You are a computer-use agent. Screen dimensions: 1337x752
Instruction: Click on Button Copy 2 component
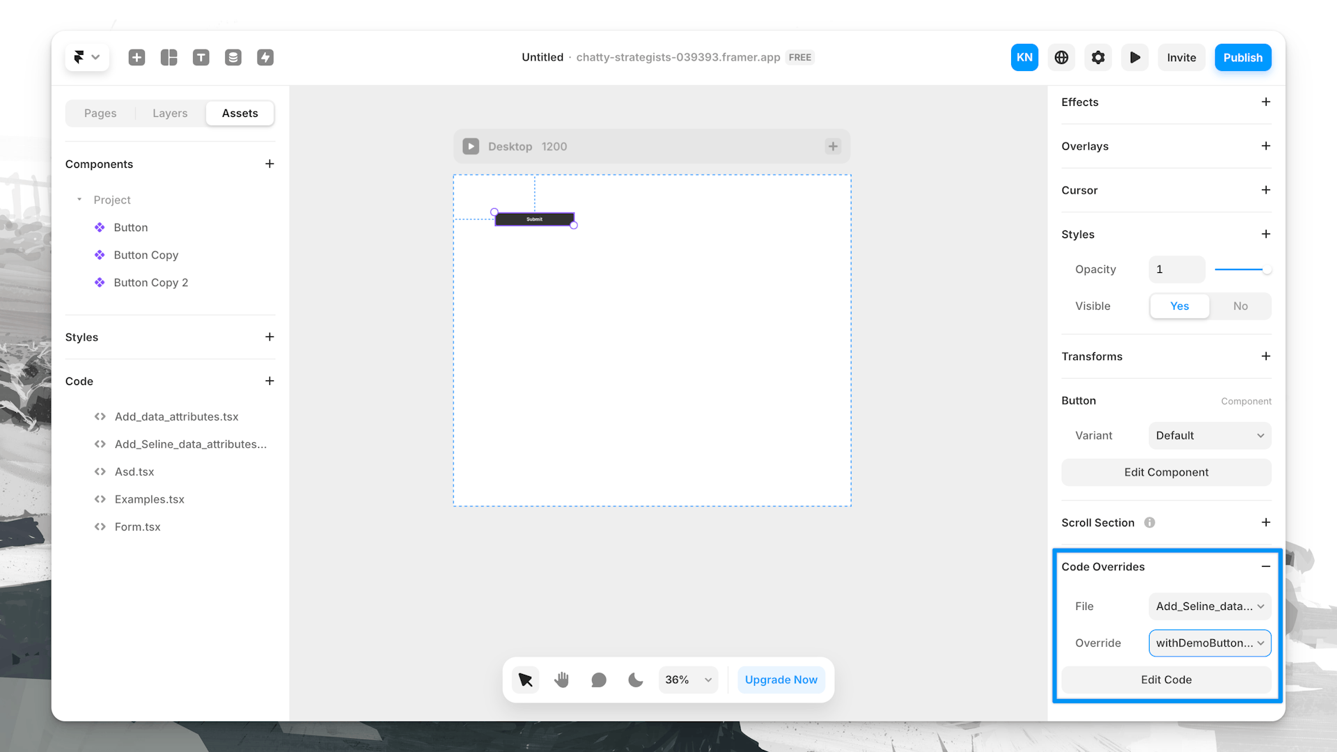pos(150,282)
